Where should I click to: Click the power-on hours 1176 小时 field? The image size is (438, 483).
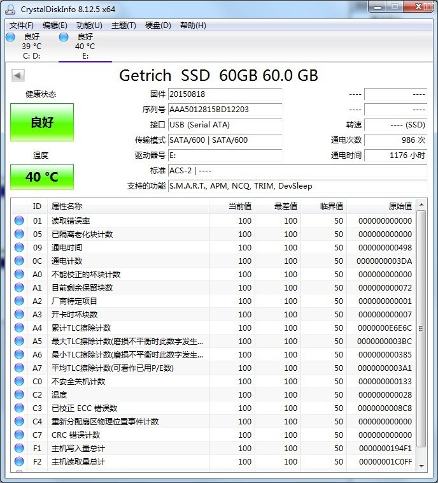click(395, 155)
